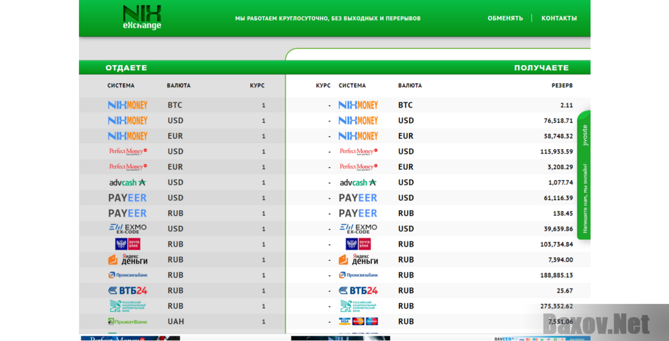
Task: Click the ОТДАЕТЕ section header
Action: [x=126, y=68]
